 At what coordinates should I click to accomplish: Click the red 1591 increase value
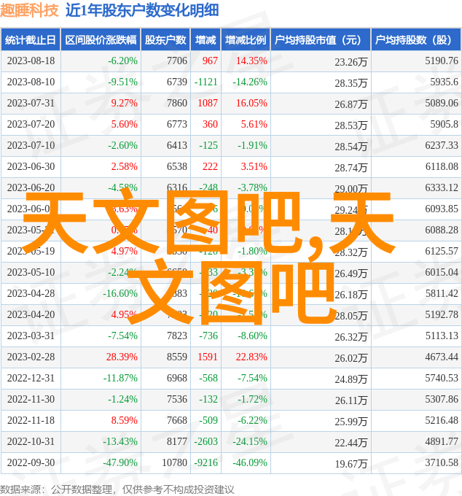click(208, 357)
